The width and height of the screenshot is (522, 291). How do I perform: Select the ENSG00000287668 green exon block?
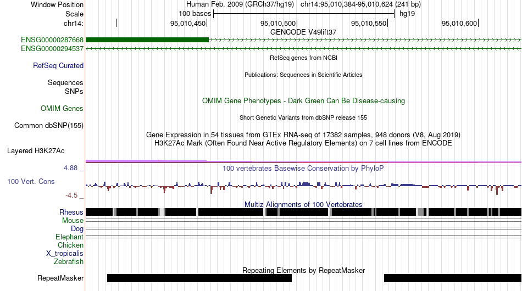point(147,40)
